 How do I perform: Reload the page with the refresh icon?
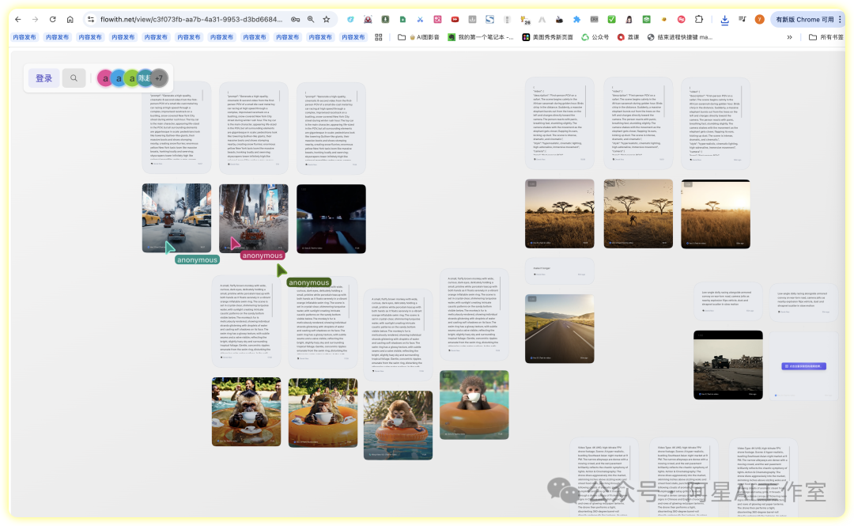[x=52, y=19]
